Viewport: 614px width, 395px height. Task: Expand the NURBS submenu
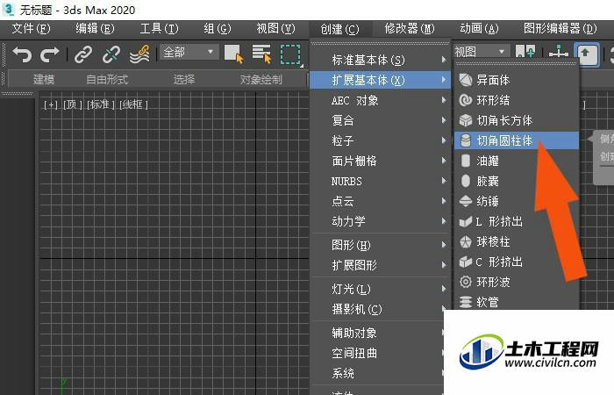tap(380, 181)
